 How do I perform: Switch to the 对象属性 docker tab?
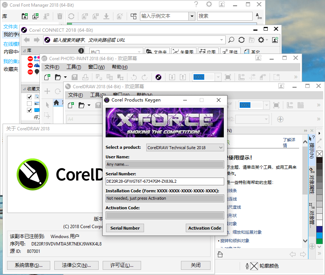coord(312,181)
